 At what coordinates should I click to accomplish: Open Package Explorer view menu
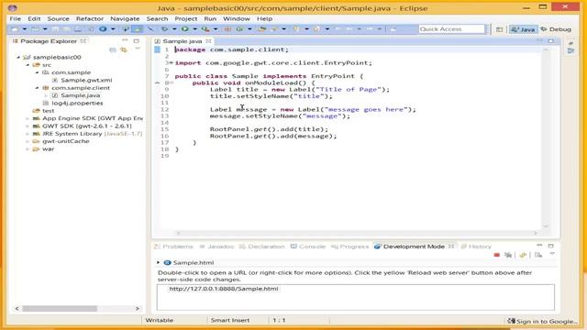click(138, 49)
